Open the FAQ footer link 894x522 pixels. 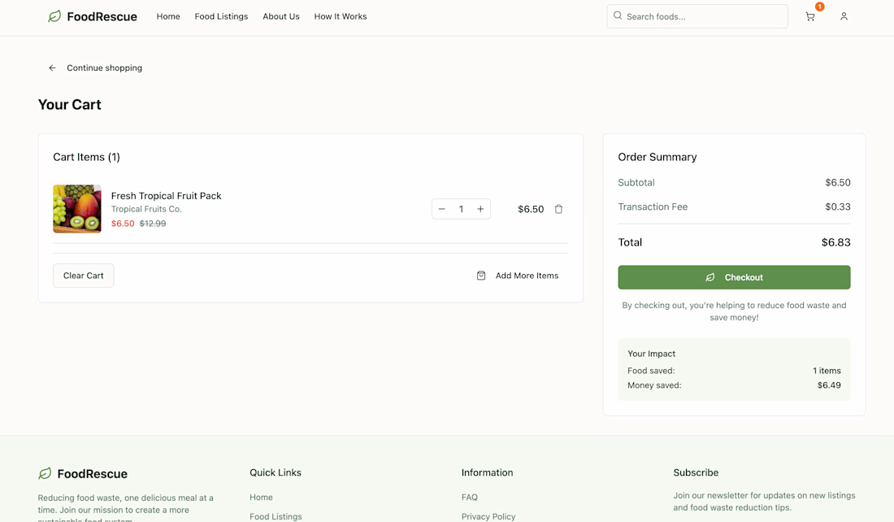pyautogui.click(x=470, y=497)
